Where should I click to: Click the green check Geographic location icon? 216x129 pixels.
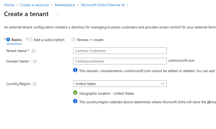pyautogui.click(x=75, y=93)
